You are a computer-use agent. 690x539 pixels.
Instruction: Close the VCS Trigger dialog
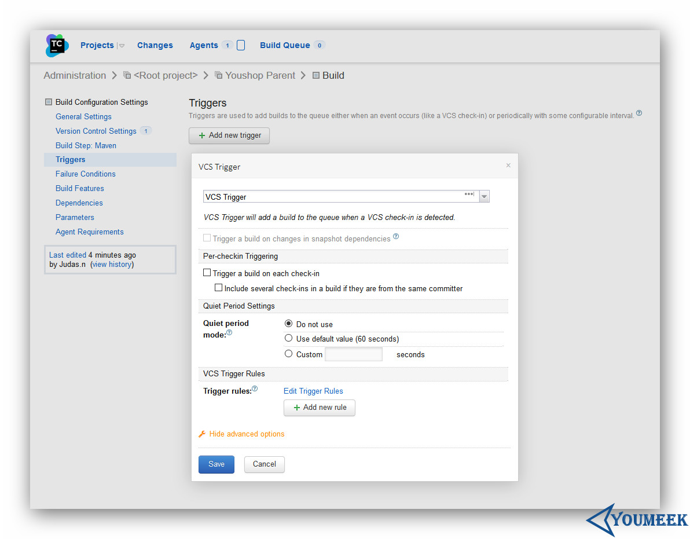pos(508,166)
